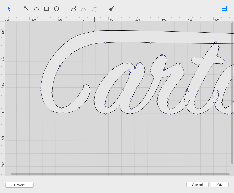Cancel the path editing dialog
The width and height of the screenshot is (234, 193).
pos(197,185)
